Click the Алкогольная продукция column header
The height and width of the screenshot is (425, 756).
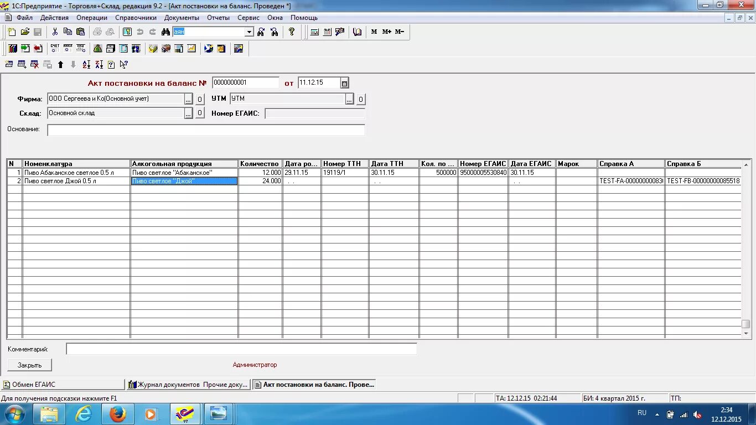tap(184, 164)
